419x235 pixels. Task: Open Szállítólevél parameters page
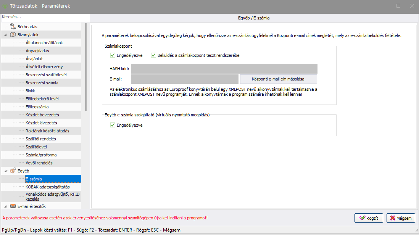(x=36, y=147)
